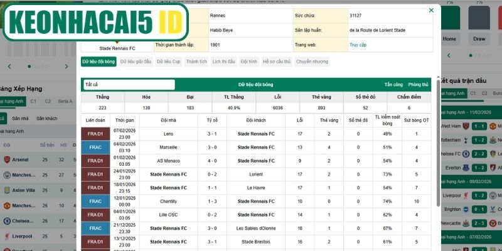Screen dimensions: 502x251
Task: Click Newcastle crest in results
Action: 466,223
